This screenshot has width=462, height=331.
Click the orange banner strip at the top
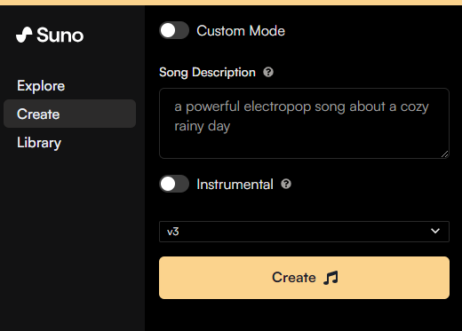pos(231,3)
